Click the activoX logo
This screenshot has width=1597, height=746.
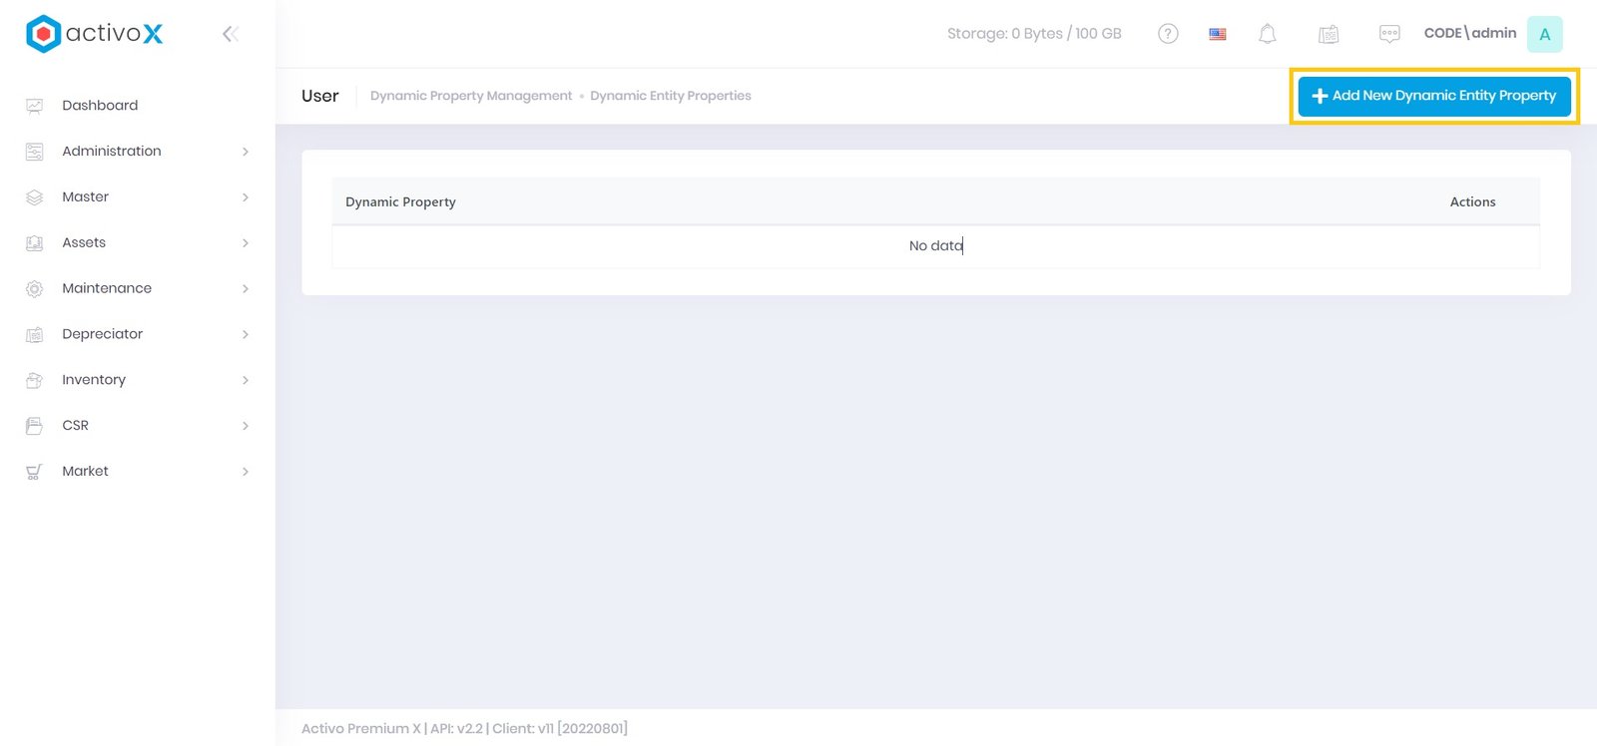coord(94,34)
